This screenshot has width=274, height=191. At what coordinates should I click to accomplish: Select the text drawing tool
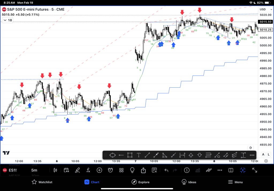click(139, 155)
